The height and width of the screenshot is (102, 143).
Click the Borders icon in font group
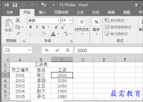pyautogui.click(x=31, y=34)
